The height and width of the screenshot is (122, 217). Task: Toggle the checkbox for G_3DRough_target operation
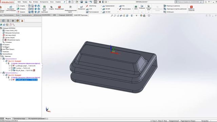[12, 66]
